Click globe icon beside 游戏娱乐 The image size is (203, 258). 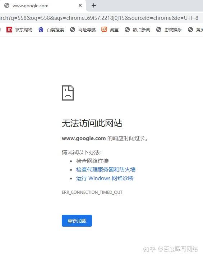[159, 30]
